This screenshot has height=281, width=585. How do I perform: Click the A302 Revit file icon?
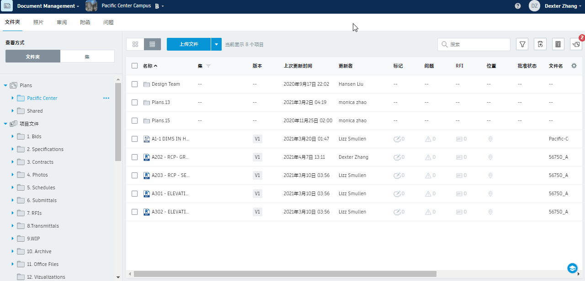(147, 212)
